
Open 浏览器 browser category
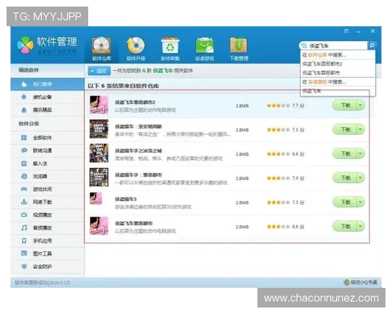(x=48, y=176)
